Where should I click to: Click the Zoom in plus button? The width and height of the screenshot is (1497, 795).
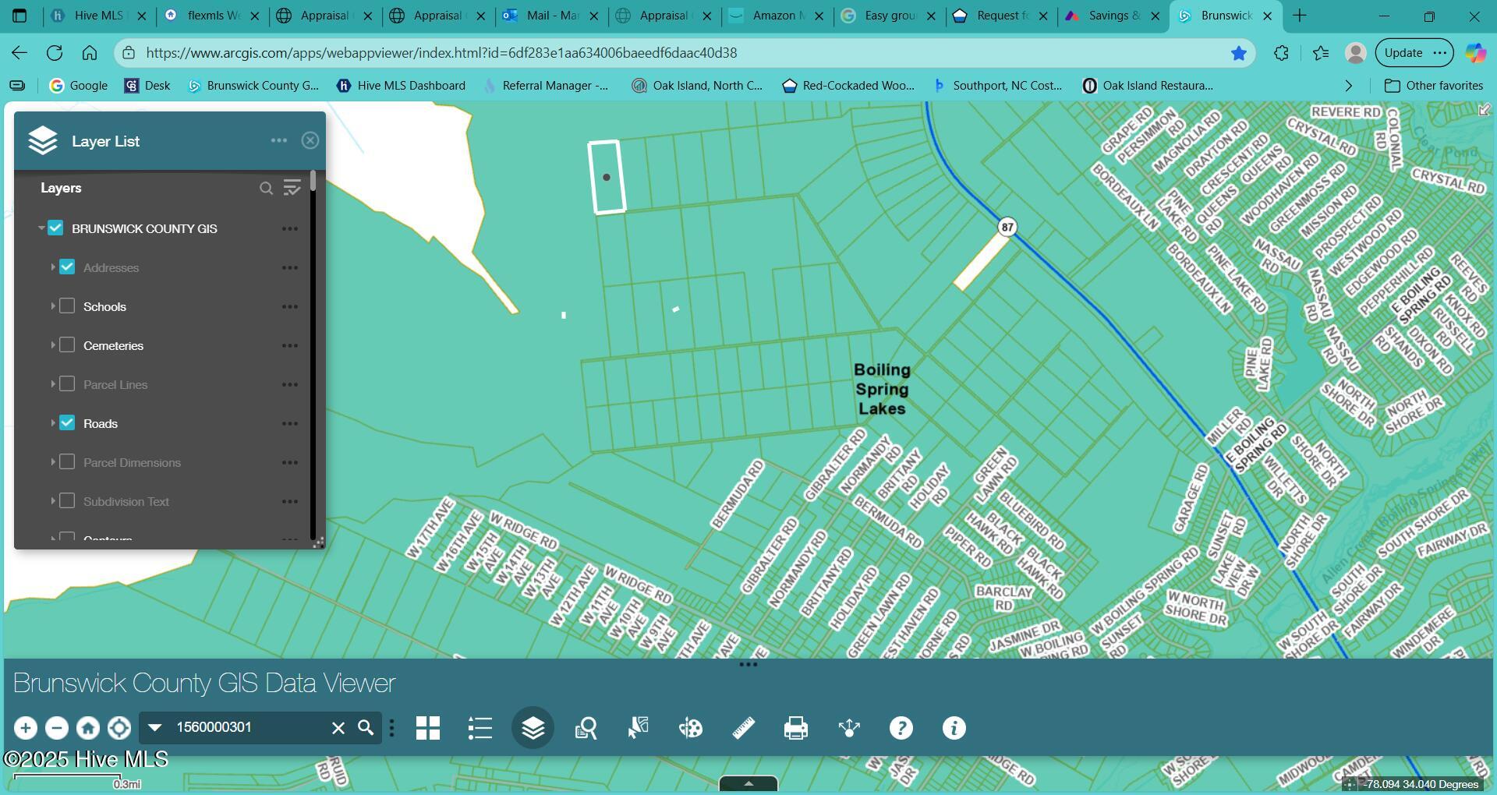tap(25, 728)
